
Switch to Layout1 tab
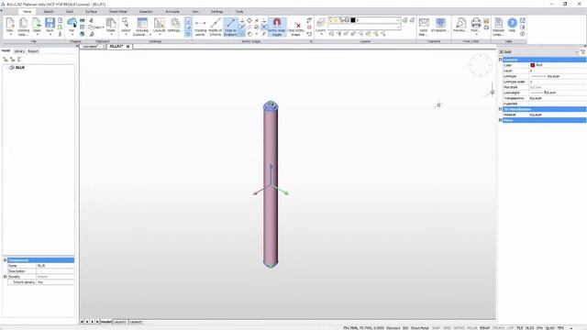tap(120, 322)
